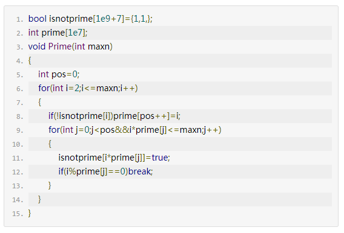Place cursor on int pos=0 line
Image resolution: width=344 pixels, height=233 pixels.
click(x=59, y=74)
